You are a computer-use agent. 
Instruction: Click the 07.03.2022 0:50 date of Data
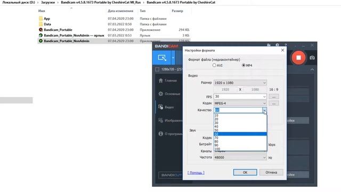pyautogui.click(x=119, y=24)
